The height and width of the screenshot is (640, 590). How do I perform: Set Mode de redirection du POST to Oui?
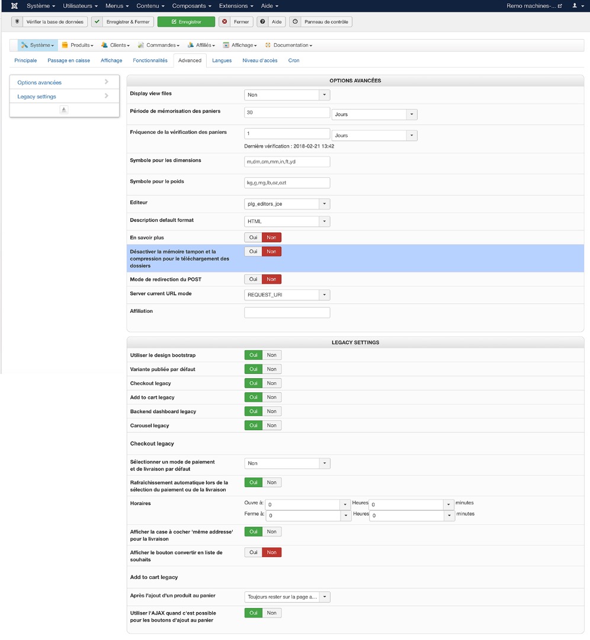[x=254, y=280]
